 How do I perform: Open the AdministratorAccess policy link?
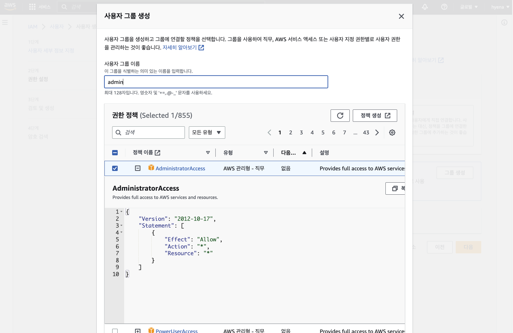point(180,168)
